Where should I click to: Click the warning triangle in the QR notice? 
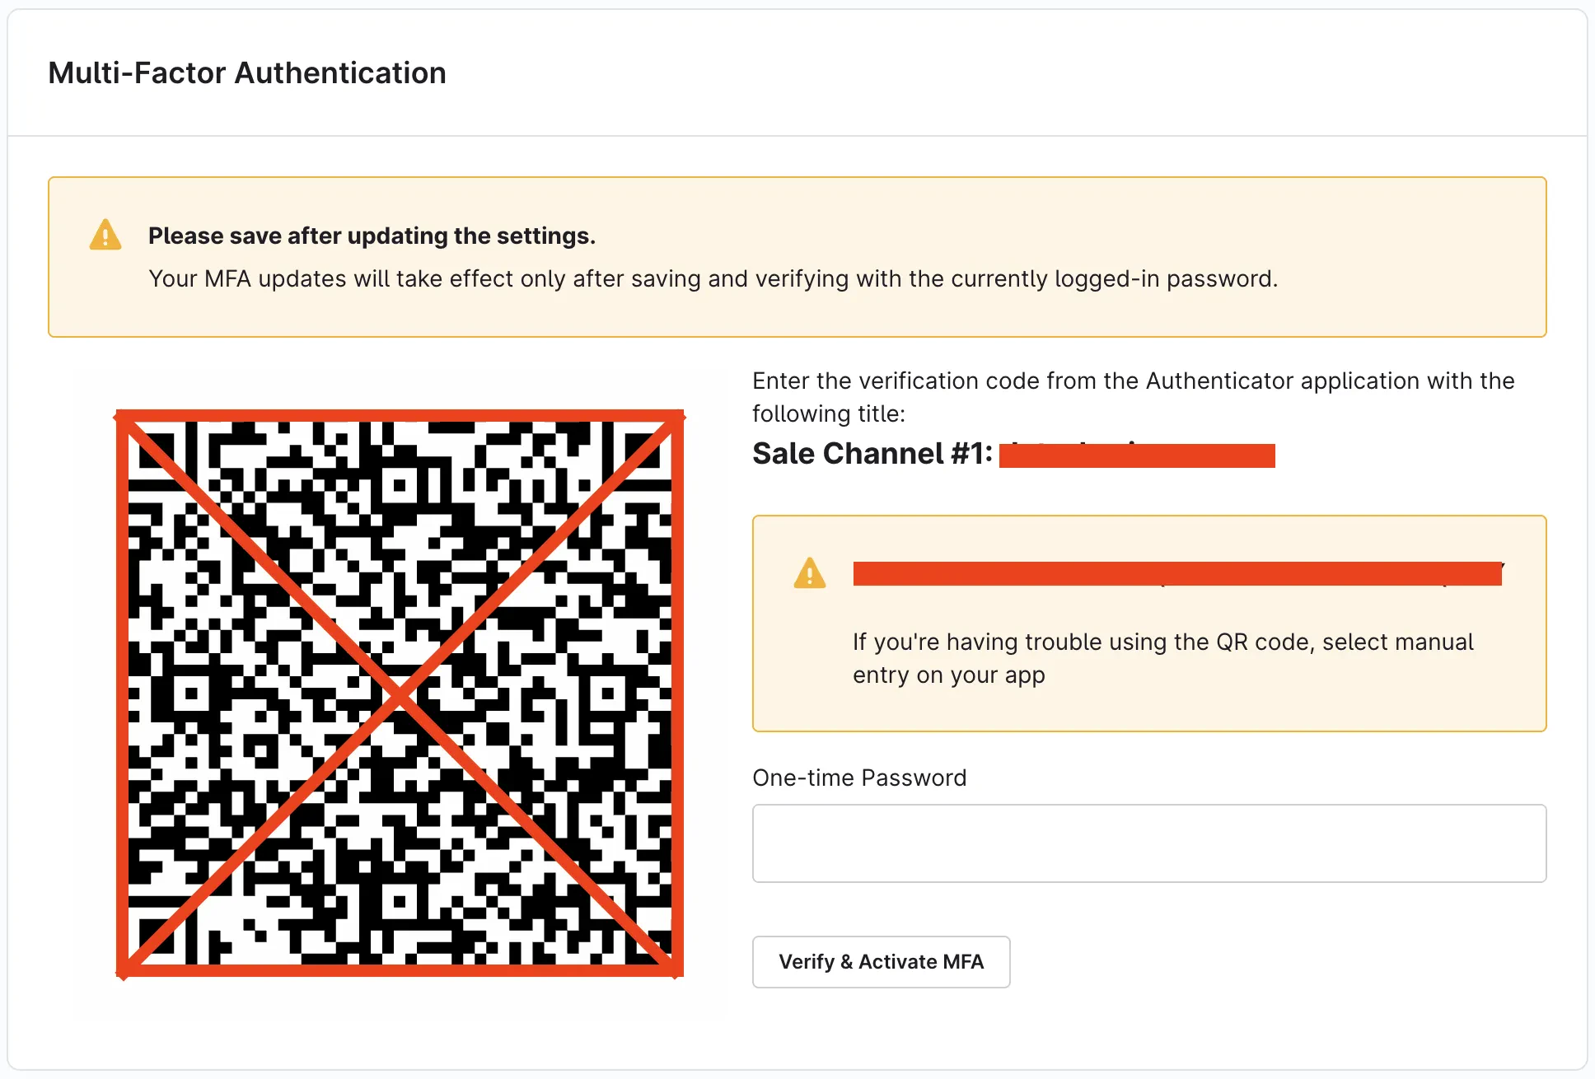[809, 573]
